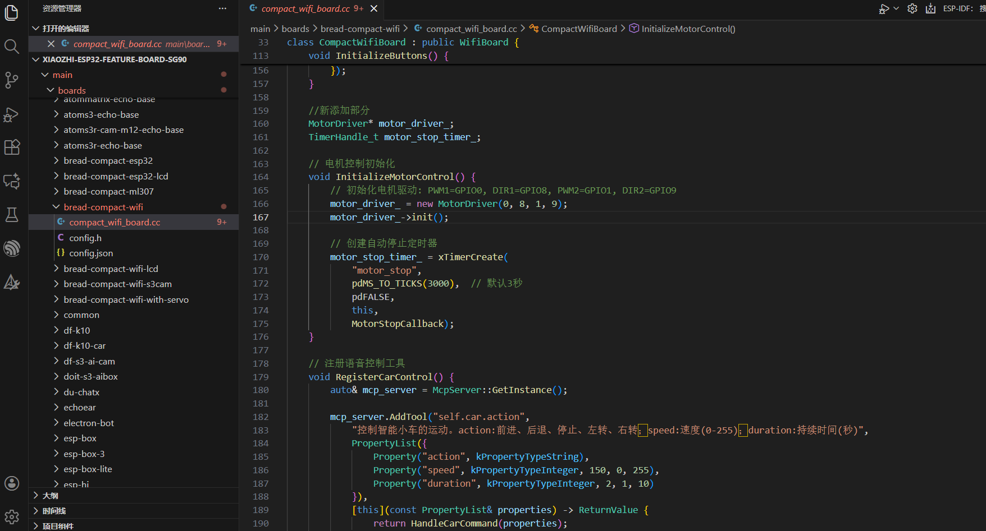This screenshot has width=986, height=531.
Task: Open the Search view in activity bar
Action: 12,46
